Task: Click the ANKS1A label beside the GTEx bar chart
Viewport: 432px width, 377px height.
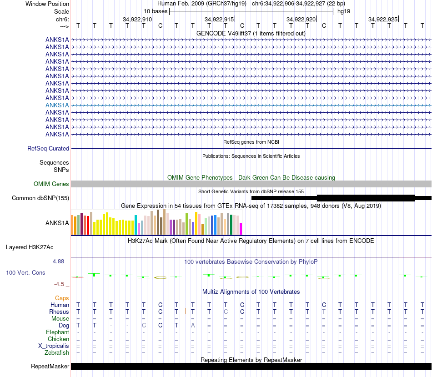Action: (x=57, y=223)
